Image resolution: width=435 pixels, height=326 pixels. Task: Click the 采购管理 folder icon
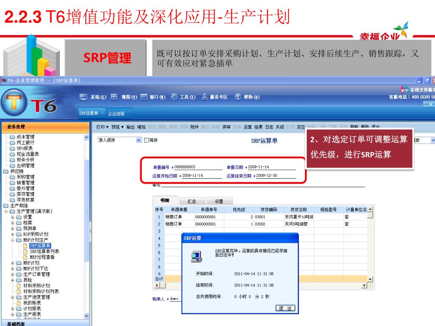coord(12,177)
